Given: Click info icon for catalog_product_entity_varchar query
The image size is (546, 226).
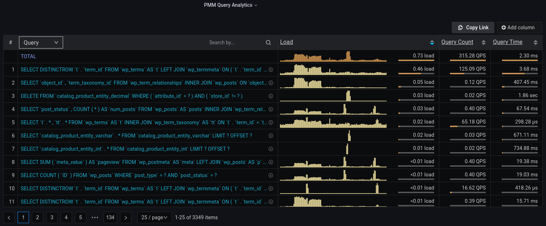Looking at the screenshot, I should pyautogui.click(x=271, y=136).
